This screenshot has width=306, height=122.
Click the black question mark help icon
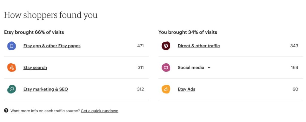click(x=6, y=111)
